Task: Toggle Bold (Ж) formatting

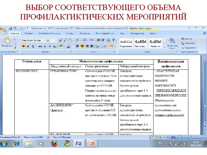Action: tap(24, 46)
